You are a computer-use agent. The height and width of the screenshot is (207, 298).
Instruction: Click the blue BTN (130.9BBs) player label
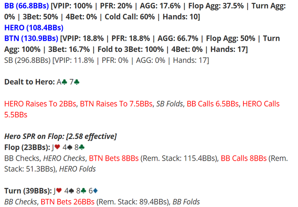click(x=31, y=39)
